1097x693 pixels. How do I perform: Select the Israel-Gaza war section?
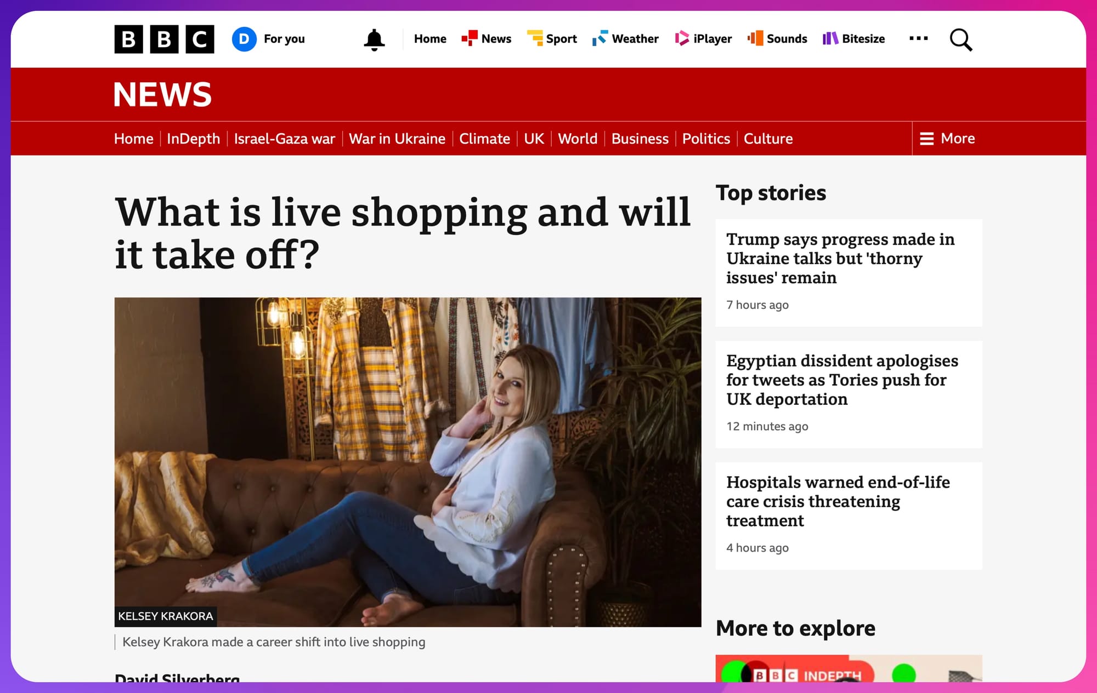pyautogui.click(x=284, y=139)
